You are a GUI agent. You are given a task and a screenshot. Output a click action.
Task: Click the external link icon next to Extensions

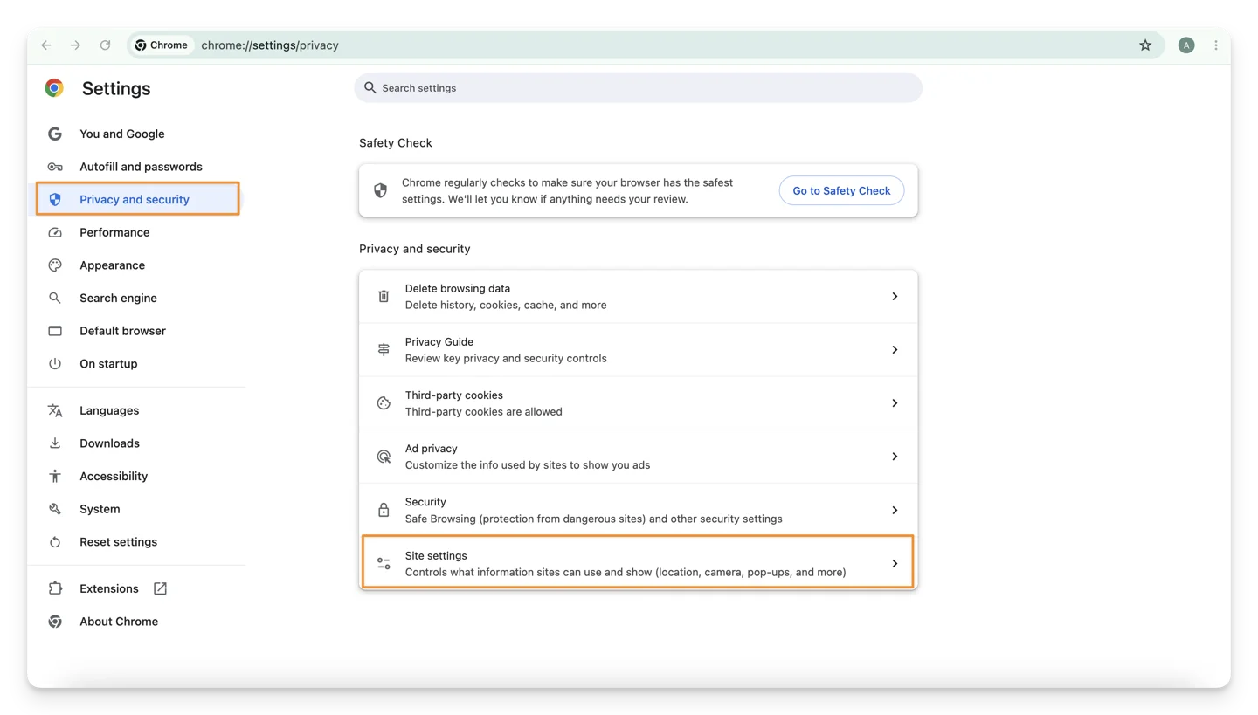(x=160, y=588)
